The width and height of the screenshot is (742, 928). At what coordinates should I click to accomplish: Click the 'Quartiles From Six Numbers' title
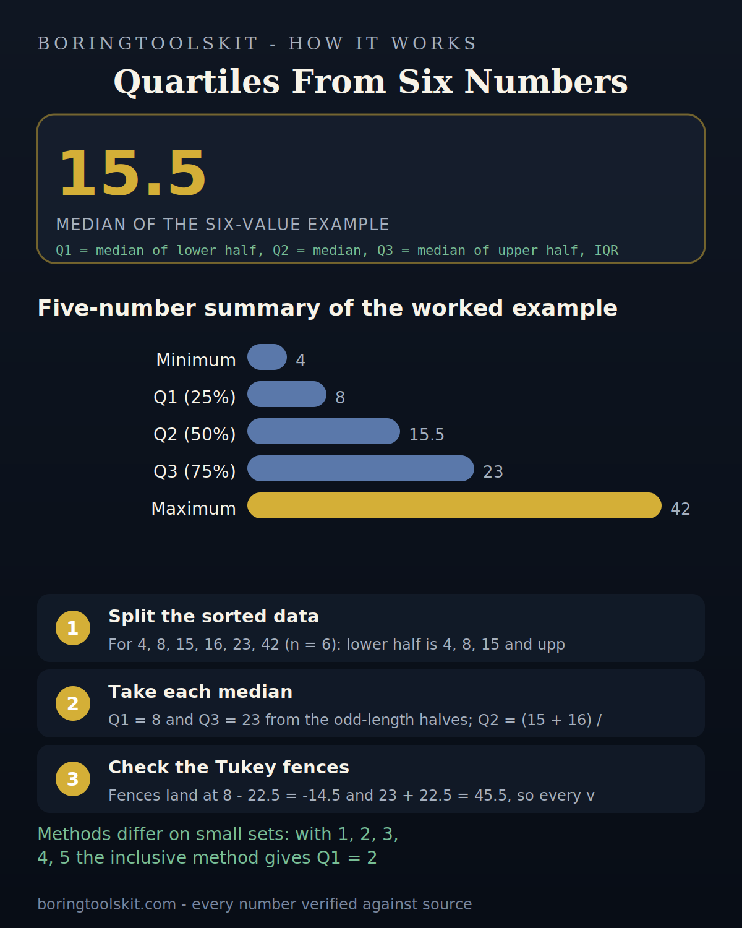tap(371, 82)
